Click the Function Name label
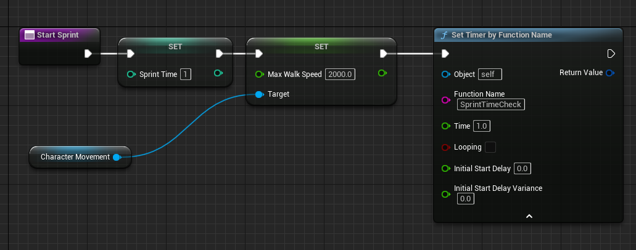Viewport: 636px width, 250px height. (x=479, y=94)
